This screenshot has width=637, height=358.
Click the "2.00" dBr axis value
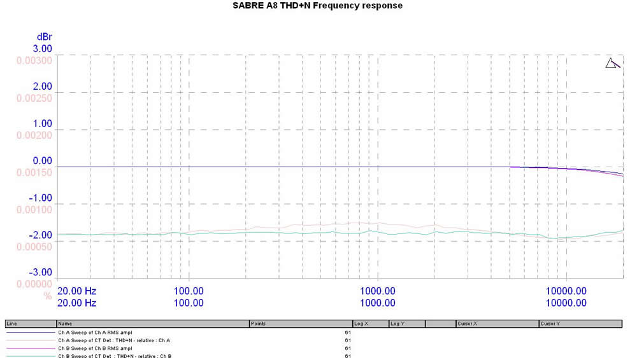coord(42,86)
